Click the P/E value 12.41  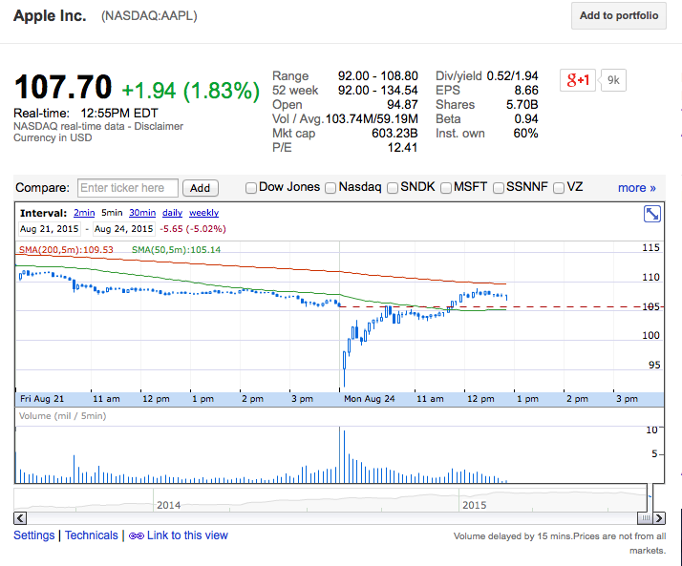(x=402, y=148)
